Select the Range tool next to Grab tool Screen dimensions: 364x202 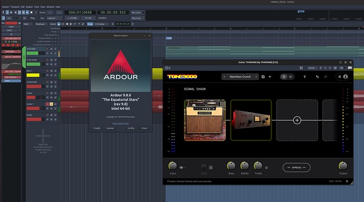(63, 24)
